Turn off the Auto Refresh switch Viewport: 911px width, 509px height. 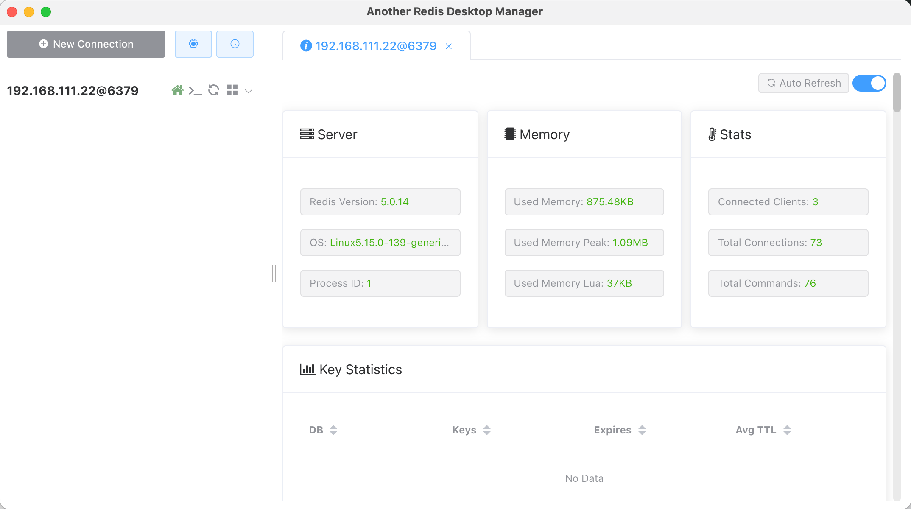coord(869,83)
